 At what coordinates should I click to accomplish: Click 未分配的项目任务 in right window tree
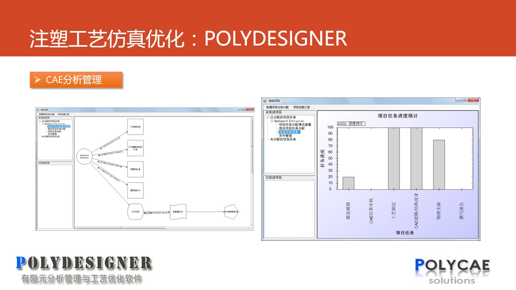point(283,139)
